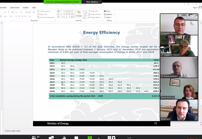Click Sign in at top right

pos(195,8)
